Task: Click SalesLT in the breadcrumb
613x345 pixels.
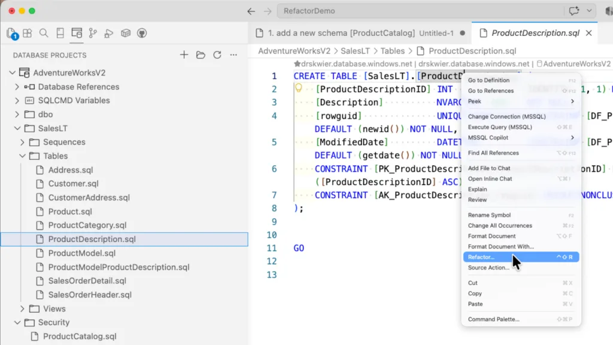Action: [355, 51]
